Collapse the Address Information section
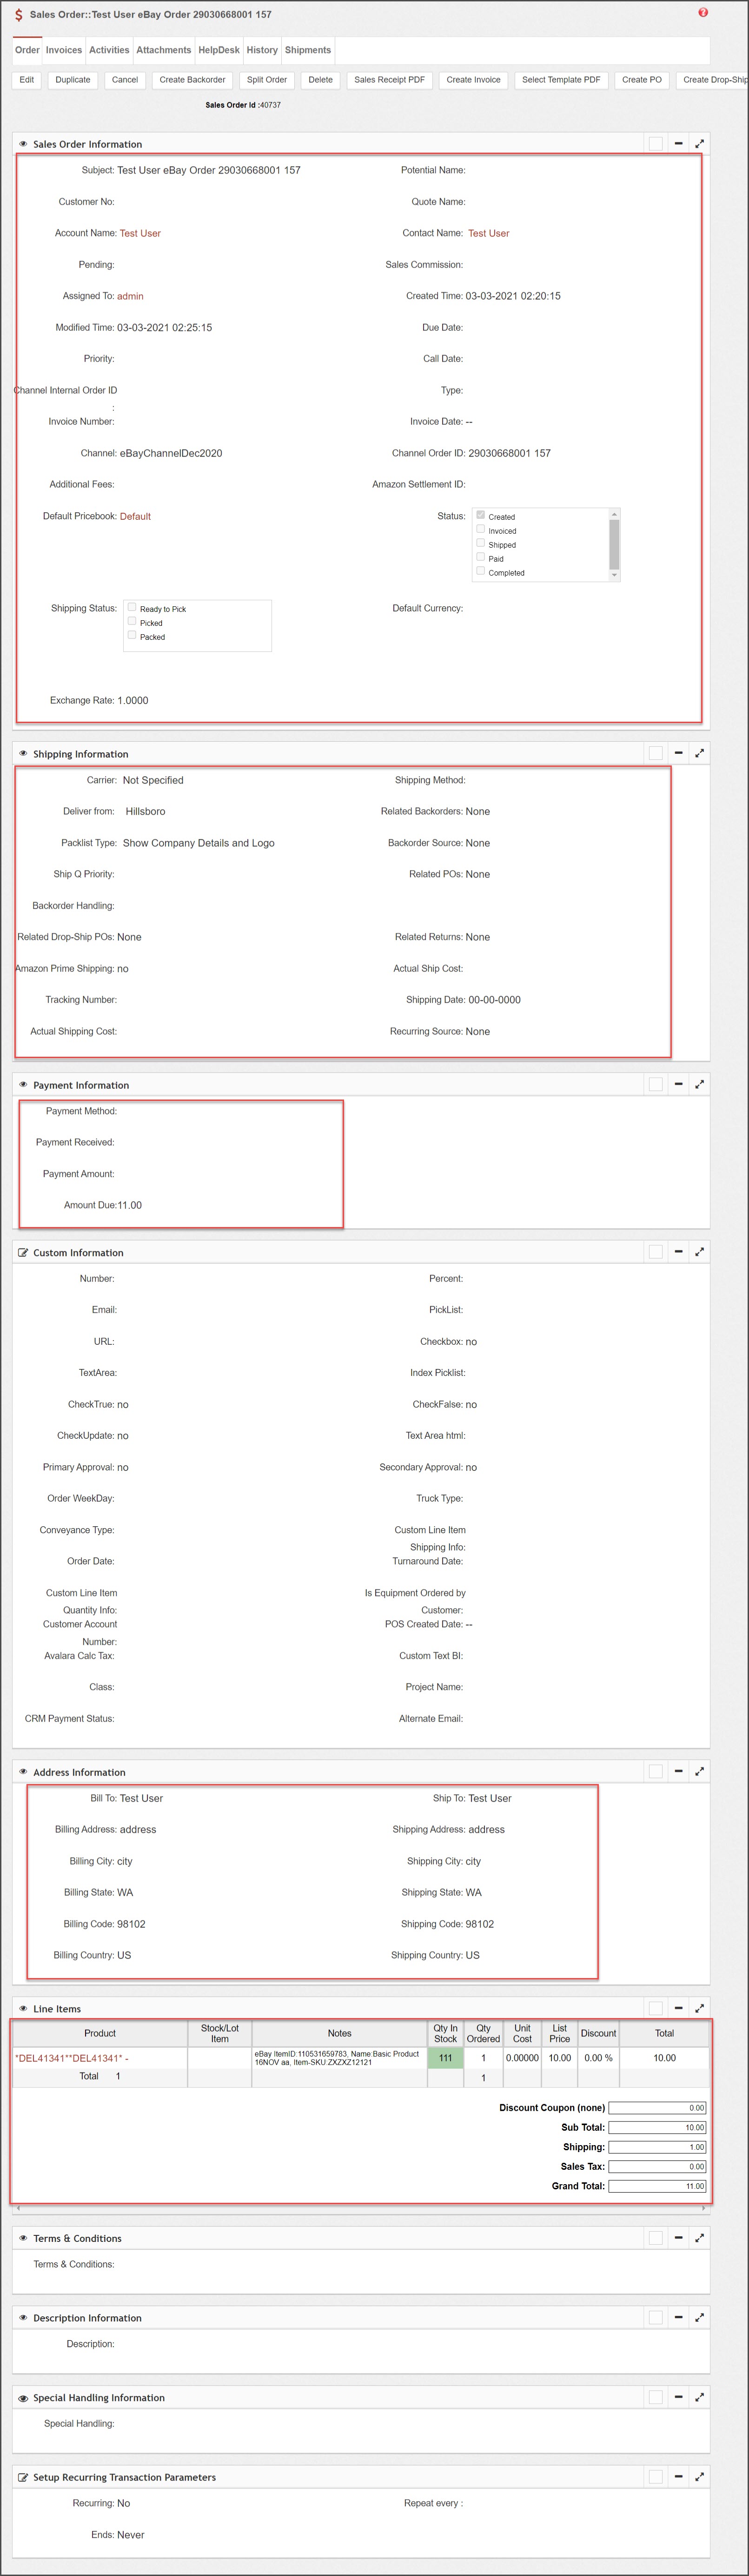Image resolution: width=749 pixels, height=2576 pixels. click(678, 1771)
